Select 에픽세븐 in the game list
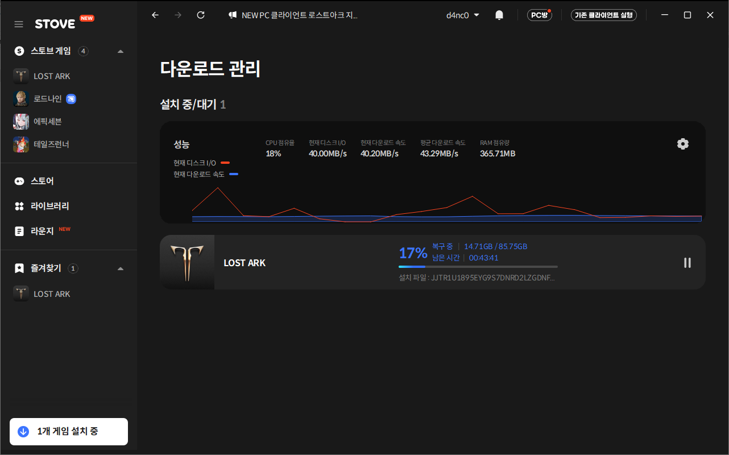729x455 pixels. (x=47, y=121)
